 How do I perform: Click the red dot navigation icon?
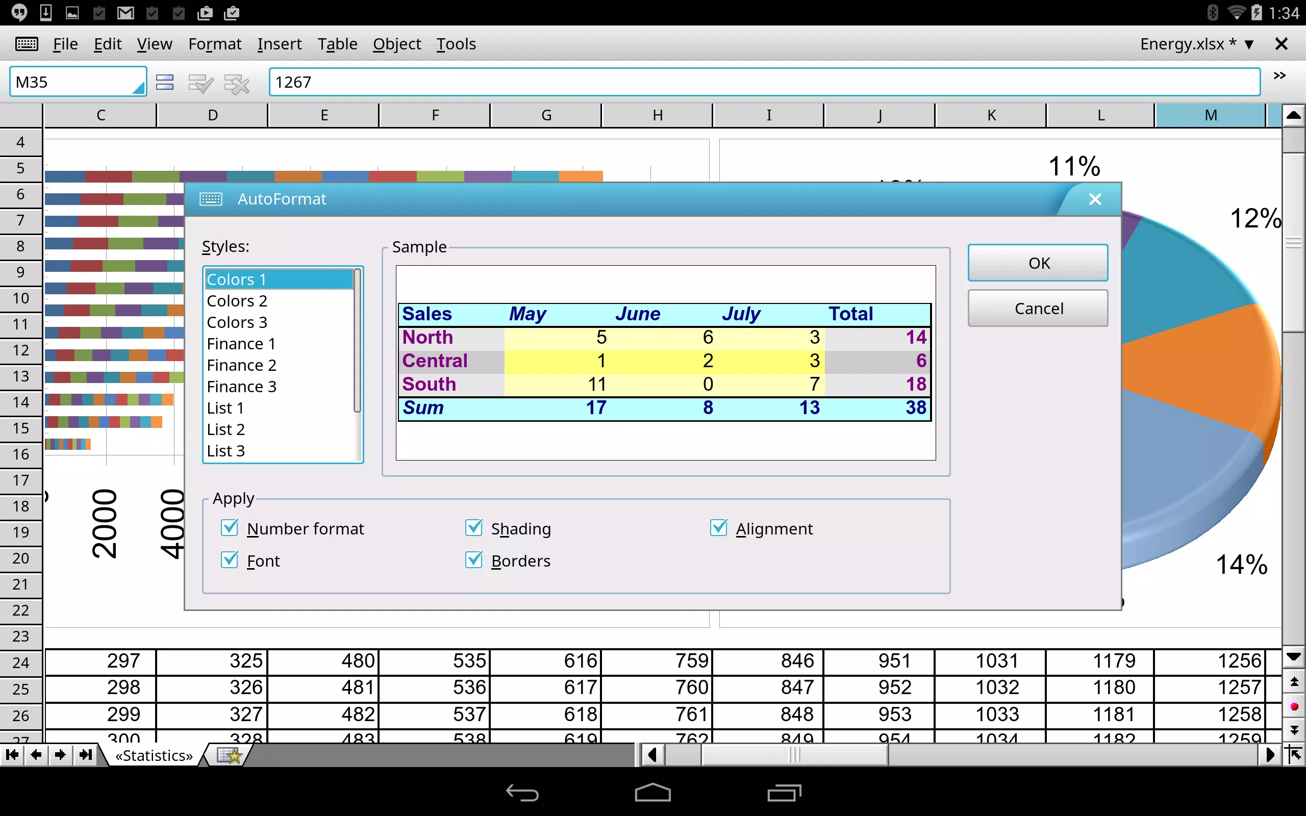1294,706
